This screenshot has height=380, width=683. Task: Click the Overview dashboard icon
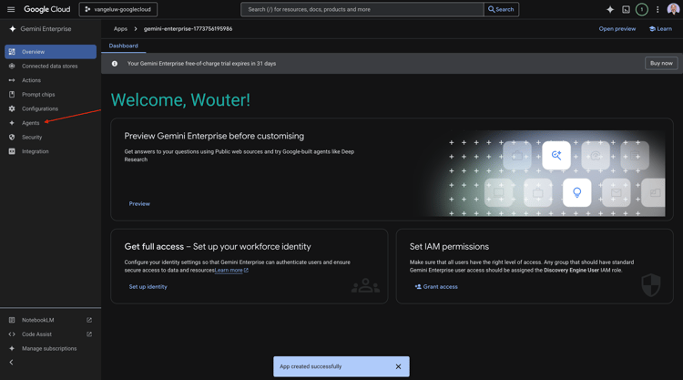point(12,51)
